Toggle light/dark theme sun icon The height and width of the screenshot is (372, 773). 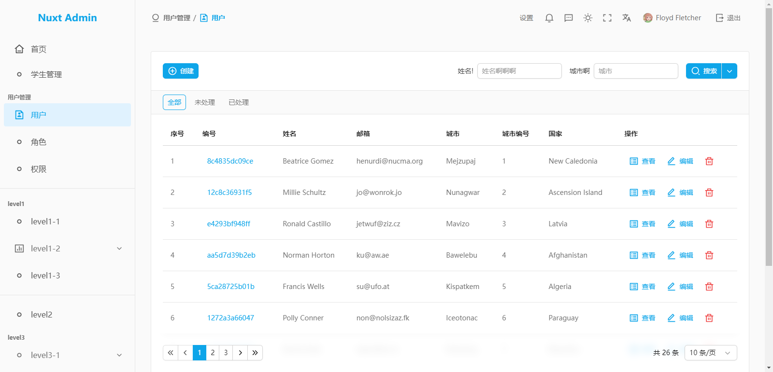click(588, 18)
